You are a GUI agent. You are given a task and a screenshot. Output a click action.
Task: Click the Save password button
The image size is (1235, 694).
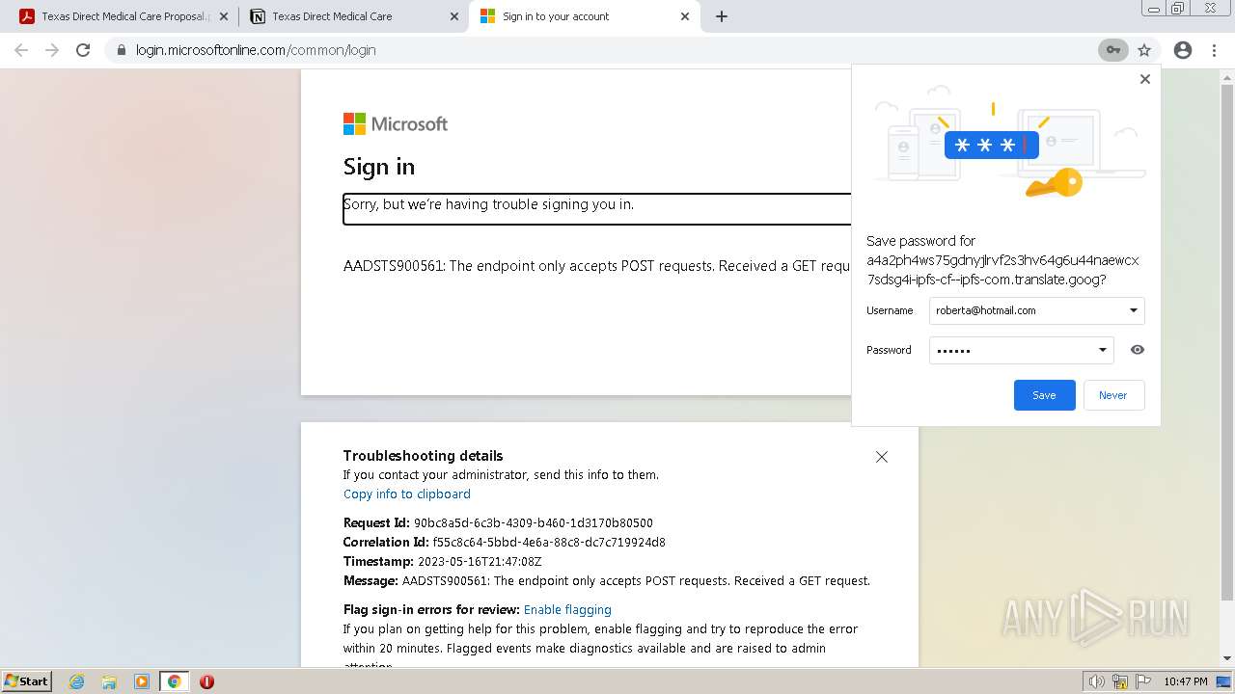tap(1044, 395)
